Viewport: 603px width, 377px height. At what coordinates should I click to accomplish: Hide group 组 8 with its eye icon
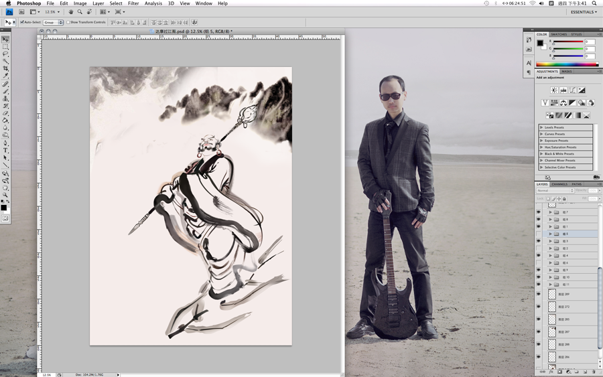tap(539, 220)
